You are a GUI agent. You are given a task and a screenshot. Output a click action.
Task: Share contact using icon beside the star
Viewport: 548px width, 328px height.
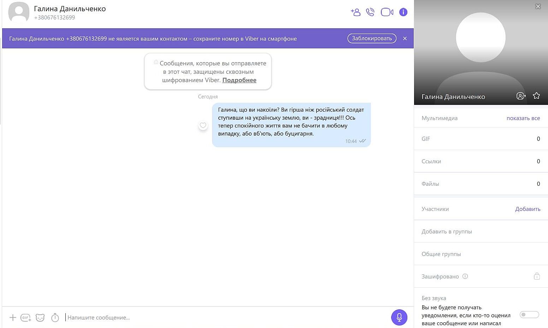click(521, 96)
